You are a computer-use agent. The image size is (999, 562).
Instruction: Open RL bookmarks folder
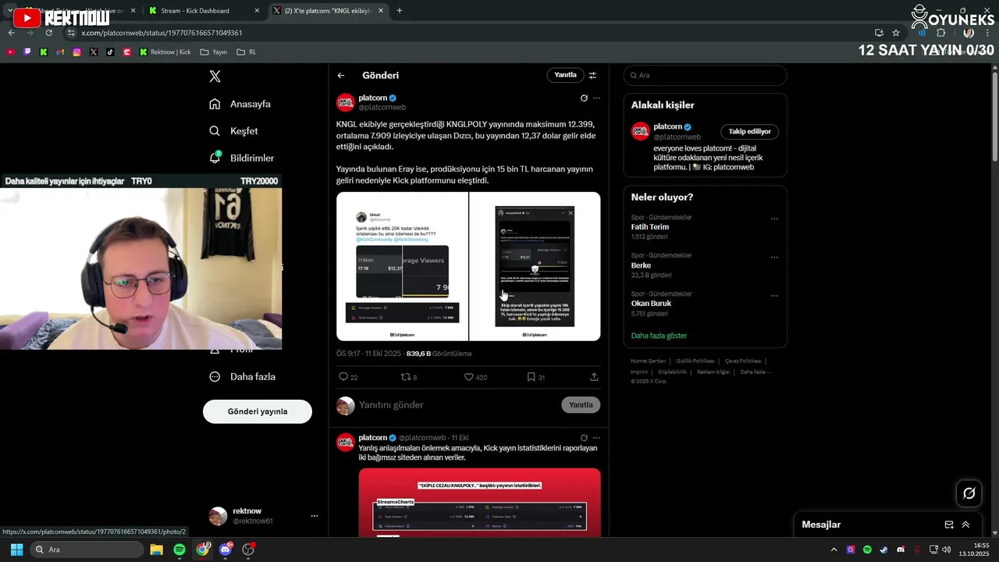246,52
